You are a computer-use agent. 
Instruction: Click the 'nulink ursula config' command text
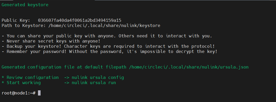98,77
